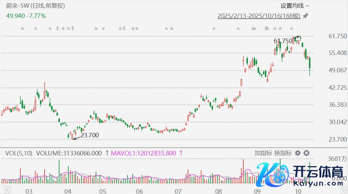
Task: Click the MAVOL1 moving average volume value
Action: click(x=144, y=153)
